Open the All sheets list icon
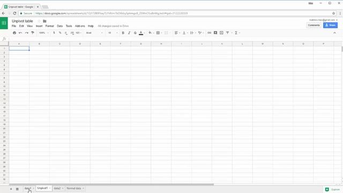 pyautogui.click(x=17, y=189)
